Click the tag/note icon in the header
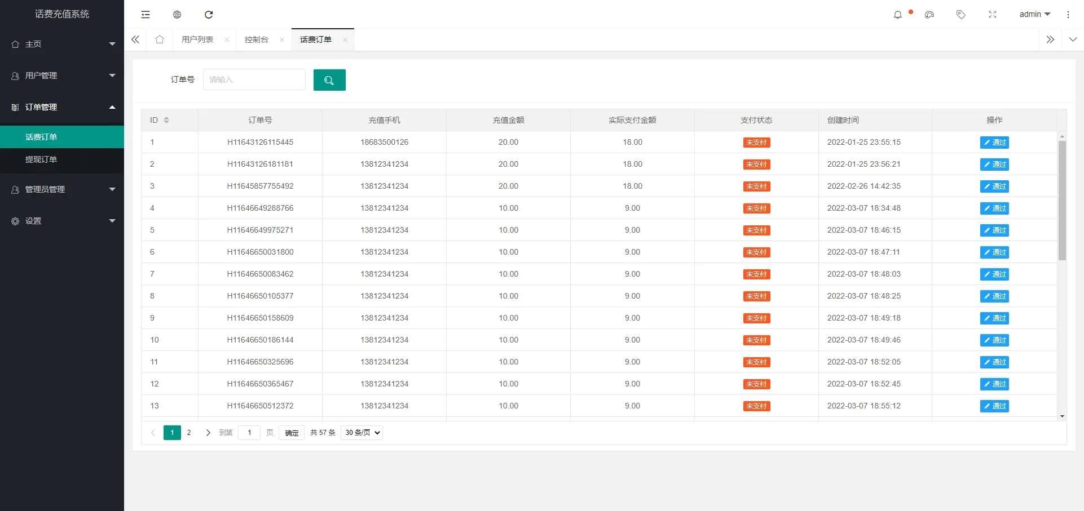 [961, 15]
